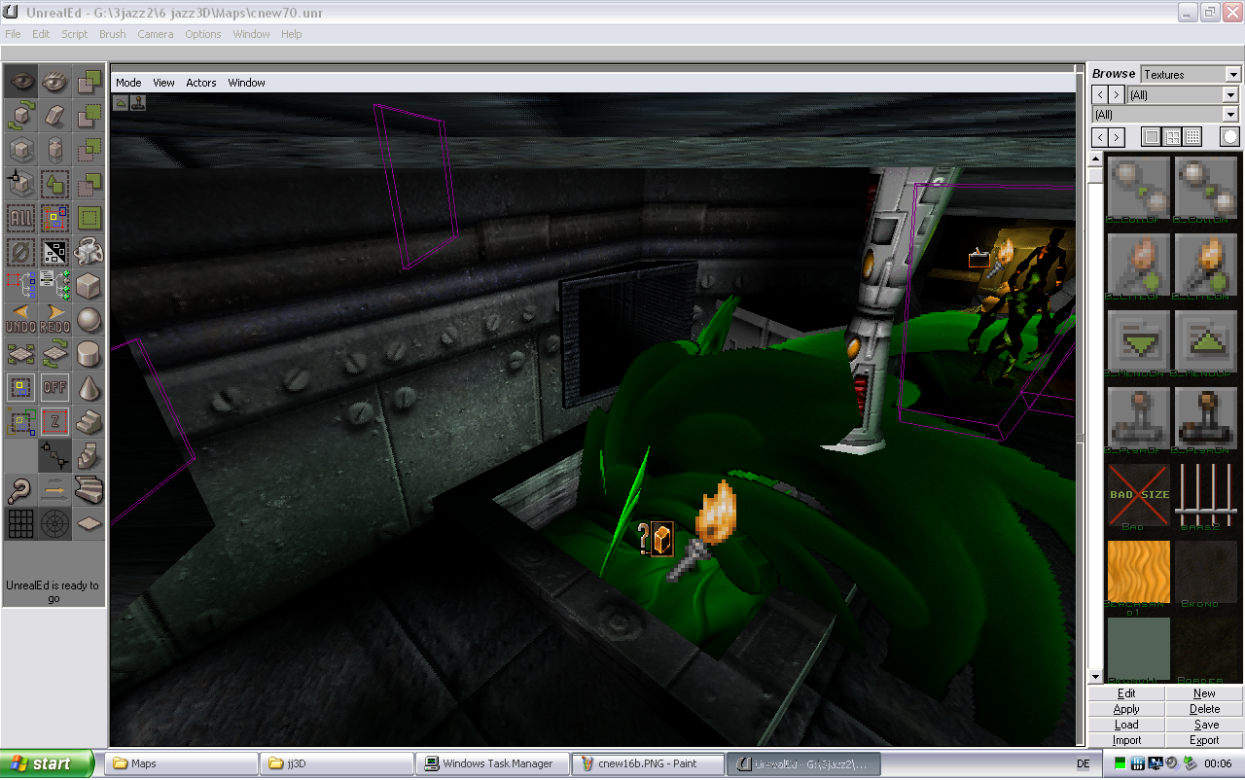Open the Browse Textures dropdown

click(x=1233, y=75)
